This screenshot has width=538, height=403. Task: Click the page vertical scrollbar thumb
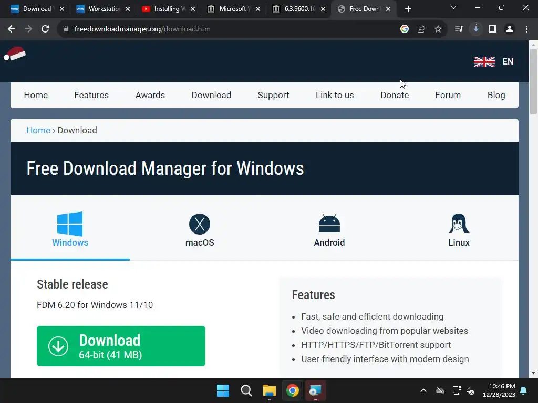point(534,81)
